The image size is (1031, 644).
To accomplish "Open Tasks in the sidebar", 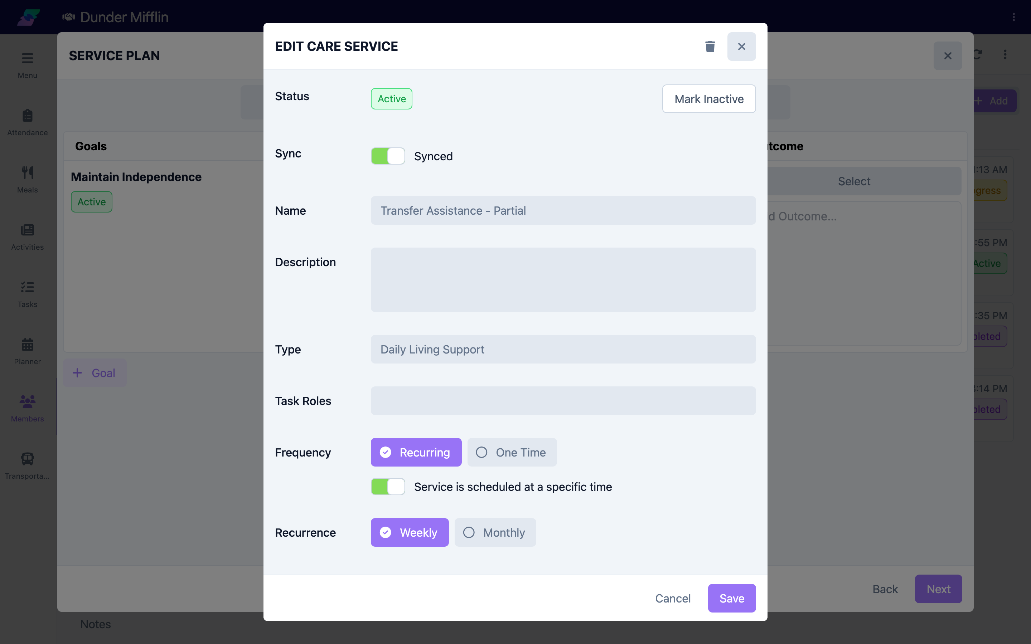I will click(x=27, y=294).
